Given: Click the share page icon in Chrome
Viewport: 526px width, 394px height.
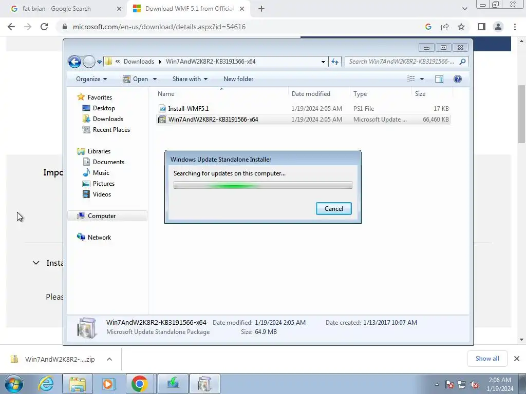Looking at the screenshot, I should (445, 27).
